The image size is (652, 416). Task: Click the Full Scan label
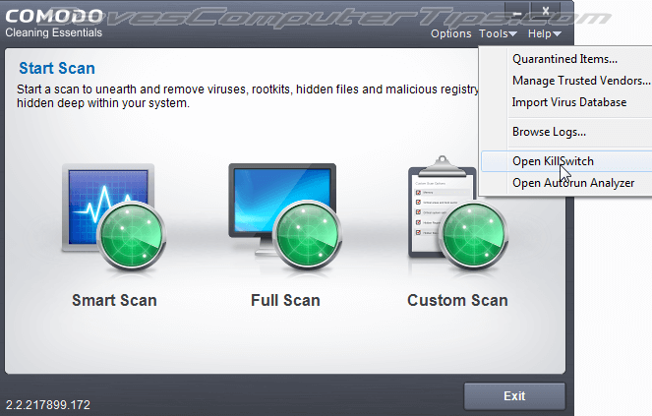(285, 300)
